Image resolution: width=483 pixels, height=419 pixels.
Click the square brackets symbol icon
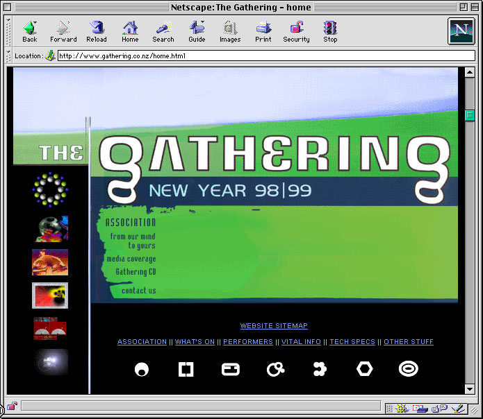point(186,369)
